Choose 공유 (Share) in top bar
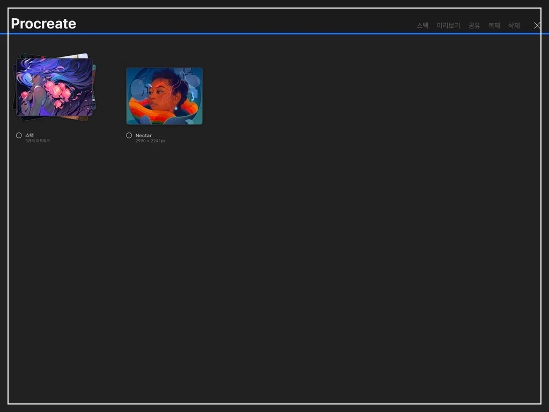The height and width of the screenshot is (412, 549). (474, 26)
